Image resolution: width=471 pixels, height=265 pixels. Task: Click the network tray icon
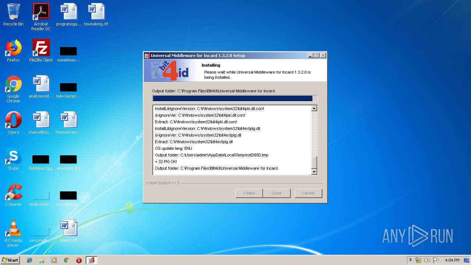click(418, 260)
